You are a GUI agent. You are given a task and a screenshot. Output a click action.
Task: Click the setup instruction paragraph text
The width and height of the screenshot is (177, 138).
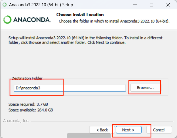pyautogui.click(x=85, y=40)
